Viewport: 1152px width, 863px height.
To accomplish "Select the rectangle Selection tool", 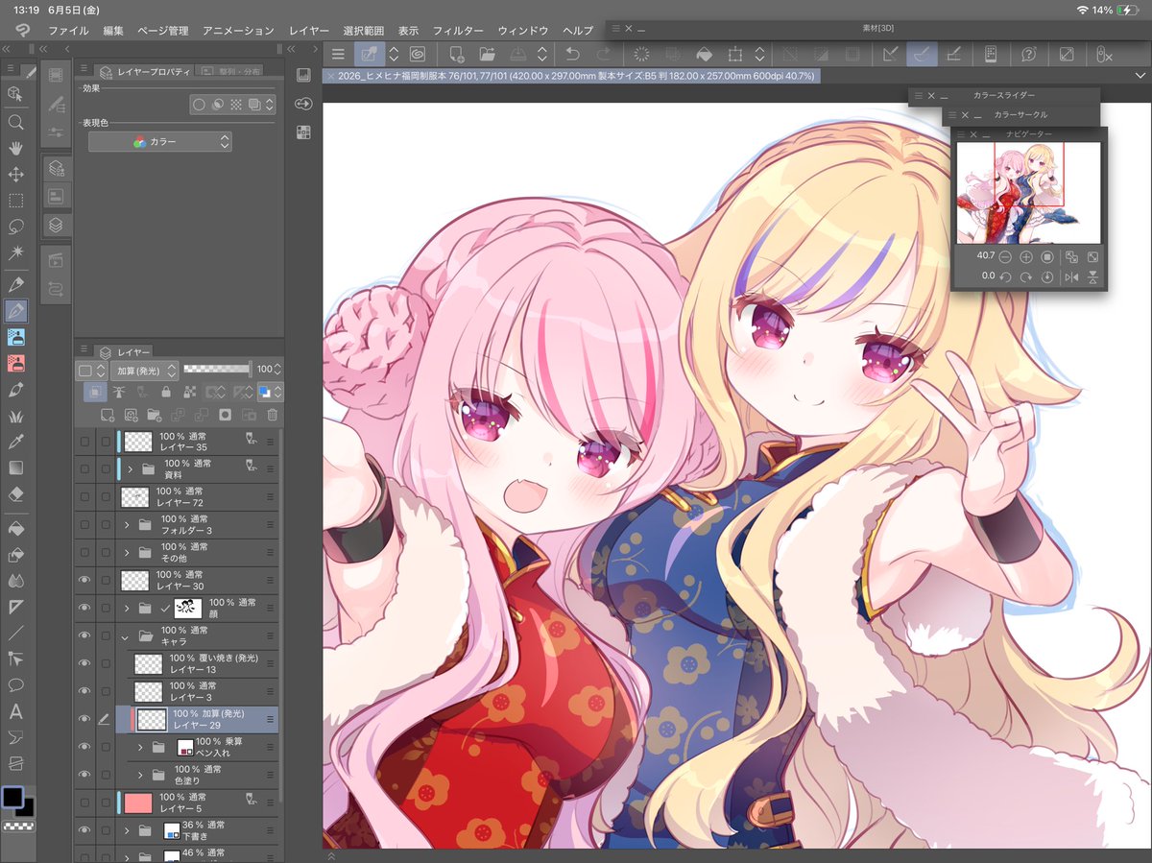I will click(x=16, y=201).
